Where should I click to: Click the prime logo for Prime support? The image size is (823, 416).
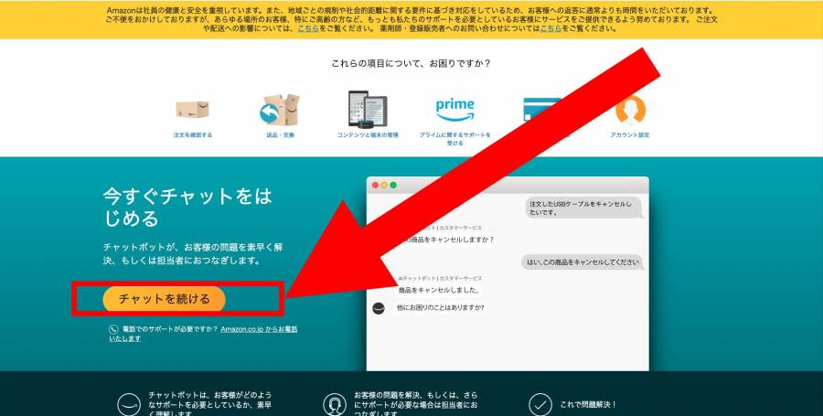454,110
